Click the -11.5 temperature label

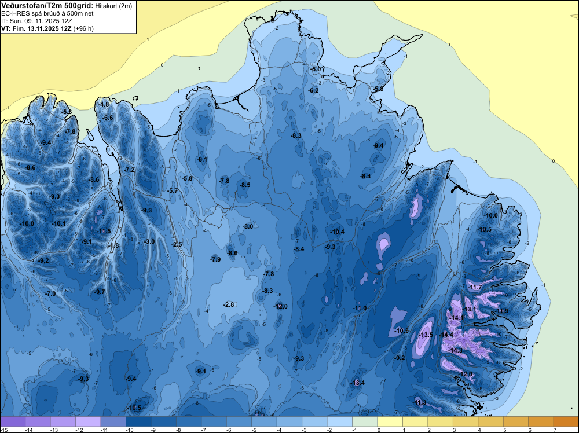coord(104,231)
